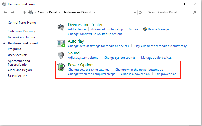This screenshot has width=202, height=126.
Task: Open the Power Options heading
Action: tap(81, 65)
